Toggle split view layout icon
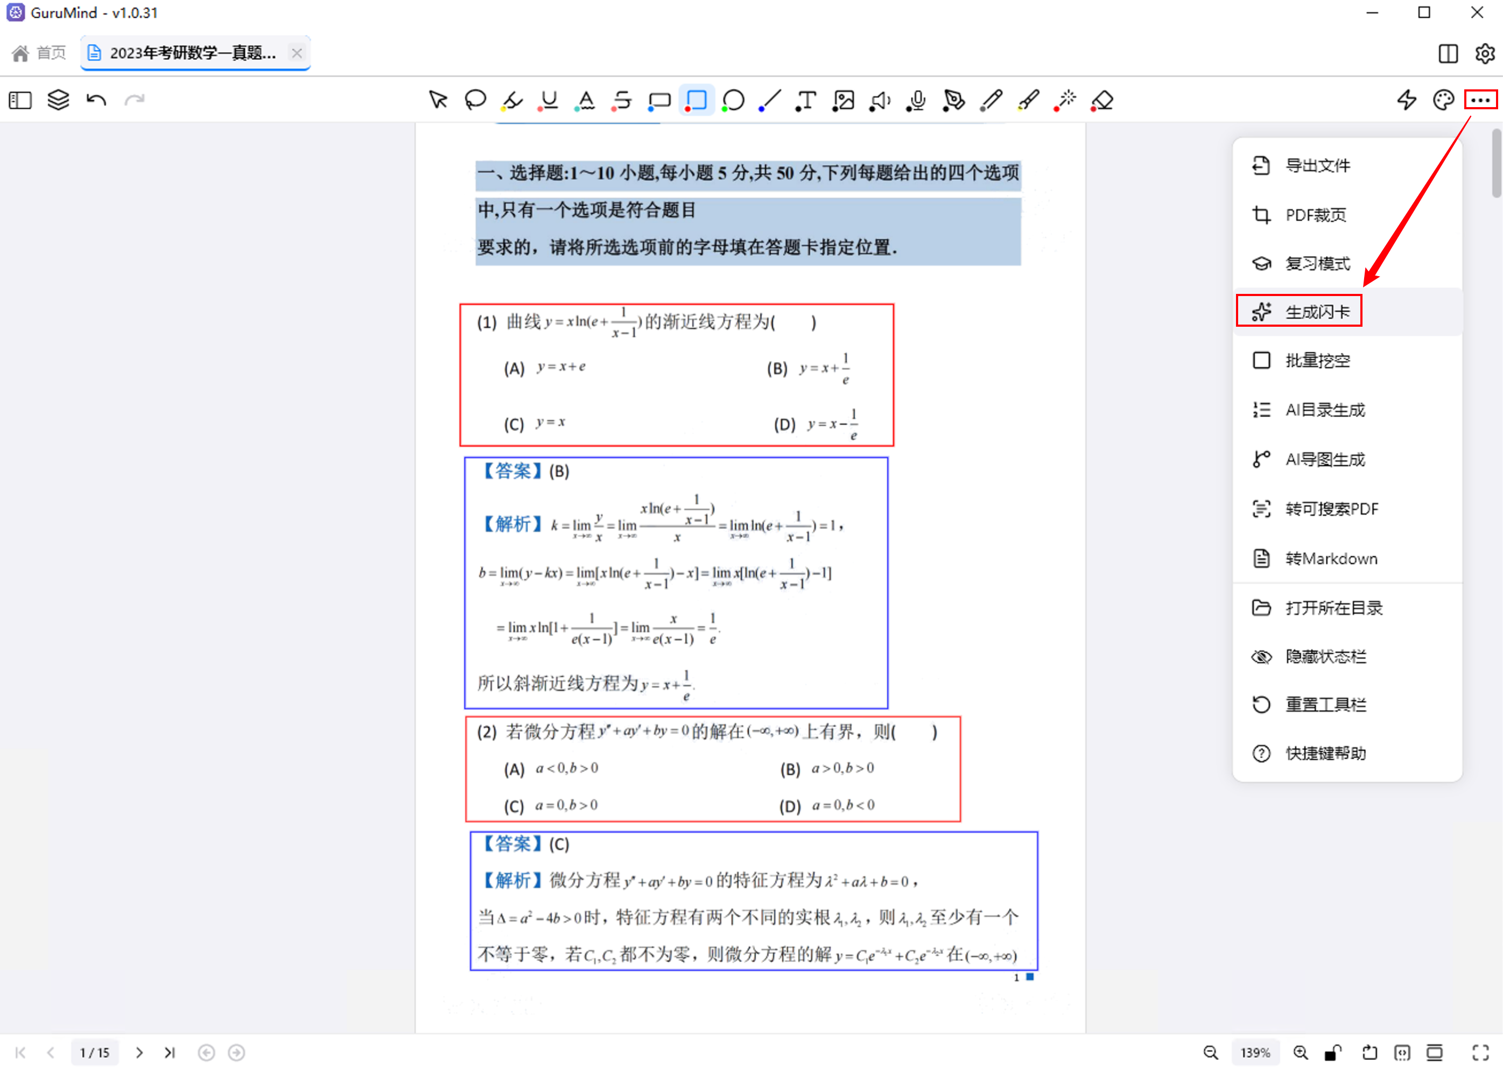Screen dimensions: 1503x1069 point(1448,53)
